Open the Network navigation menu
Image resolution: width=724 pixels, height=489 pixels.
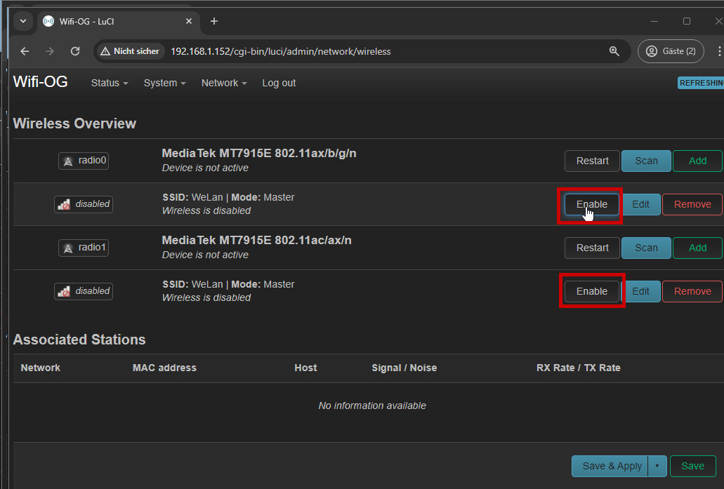point(223,83)
